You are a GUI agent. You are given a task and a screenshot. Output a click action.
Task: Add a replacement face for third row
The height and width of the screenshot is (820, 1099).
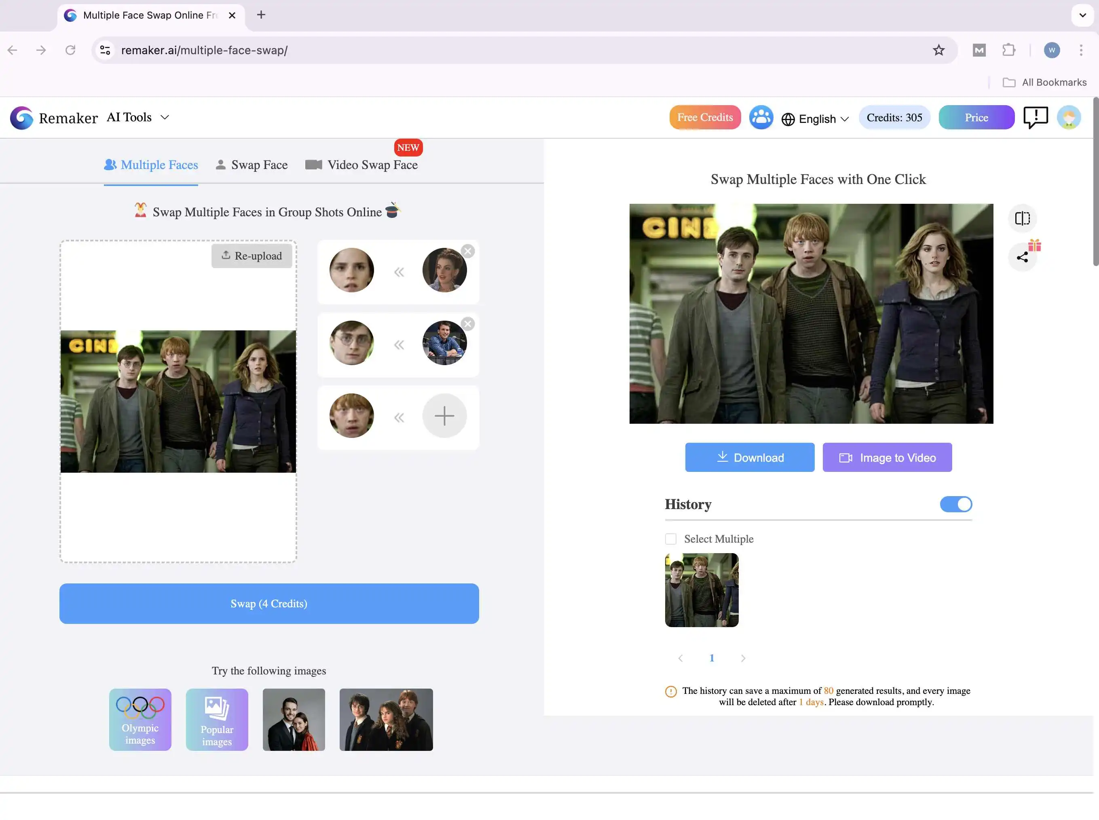coord(444,416)
